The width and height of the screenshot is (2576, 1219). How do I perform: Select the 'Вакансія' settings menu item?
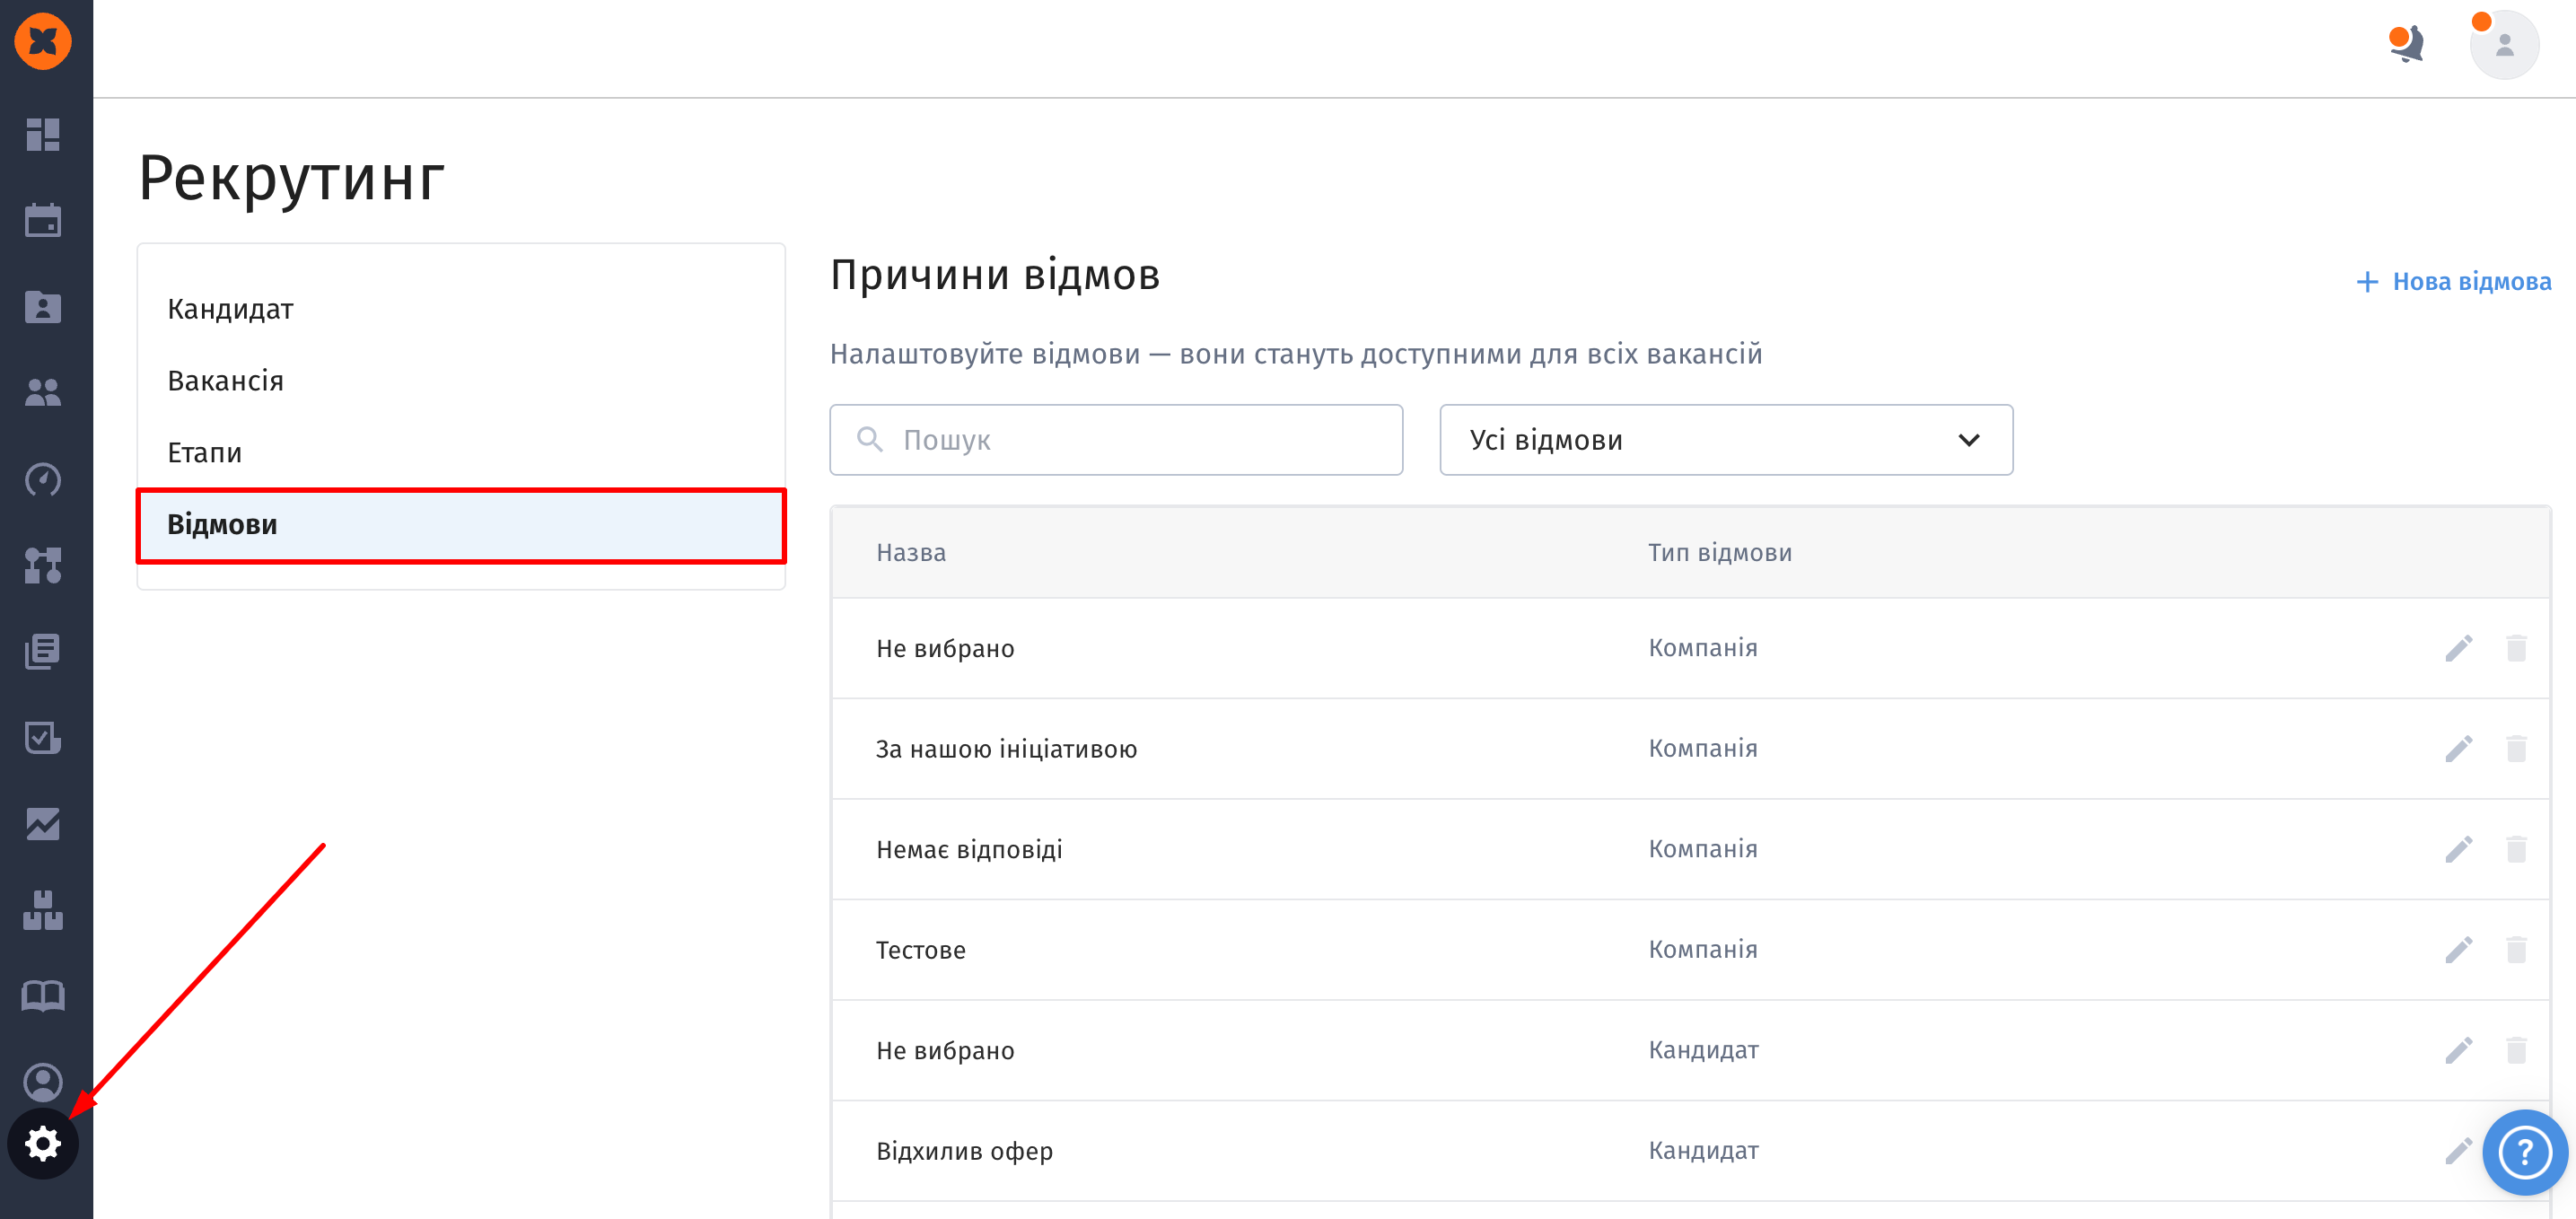pyautogui.click(x=225, y=381)
